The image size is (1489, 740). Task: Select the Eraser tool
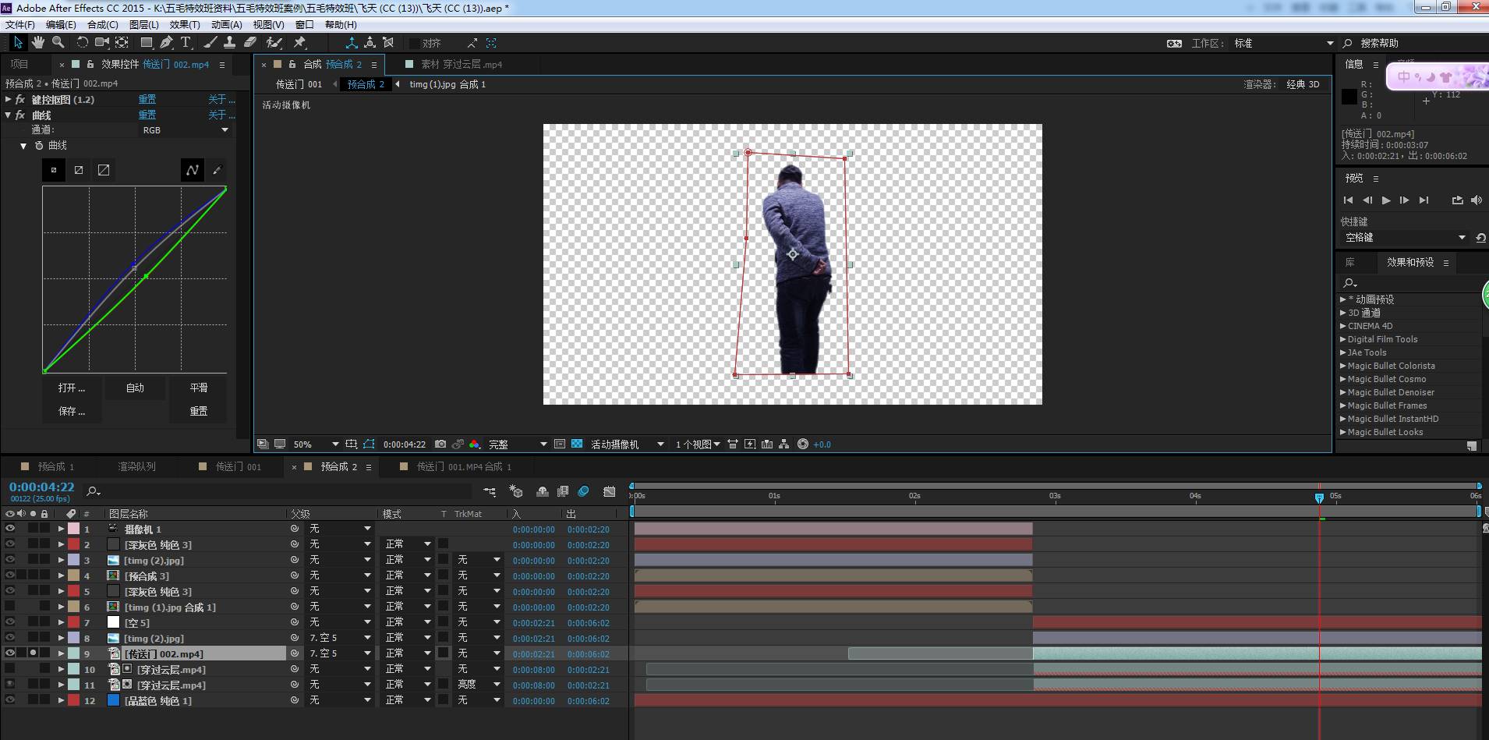pos(250,43)
